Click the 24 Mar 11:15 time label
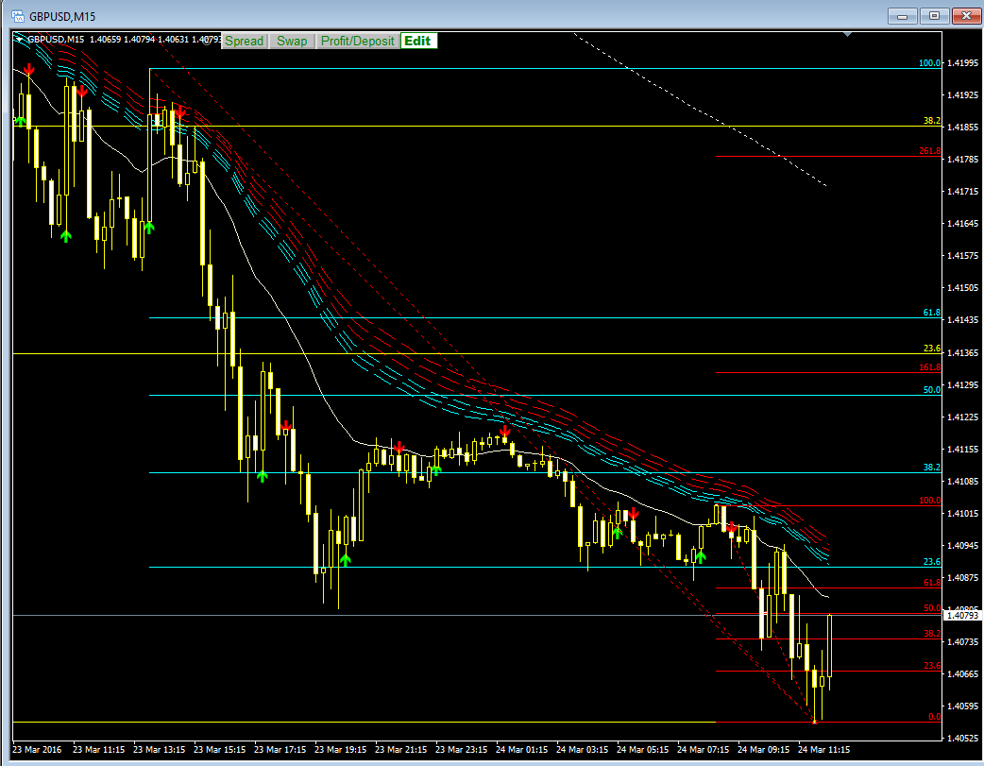 [x=824, y=749]
